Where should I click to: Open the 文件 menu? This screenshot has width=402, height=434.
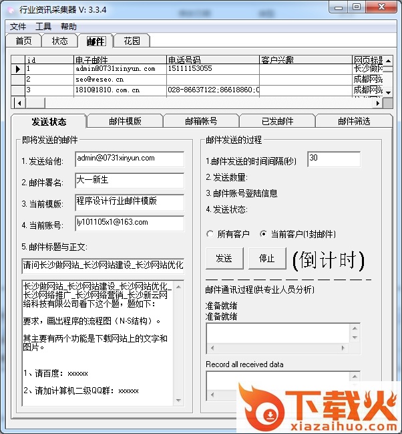click(x=18, y=27)
